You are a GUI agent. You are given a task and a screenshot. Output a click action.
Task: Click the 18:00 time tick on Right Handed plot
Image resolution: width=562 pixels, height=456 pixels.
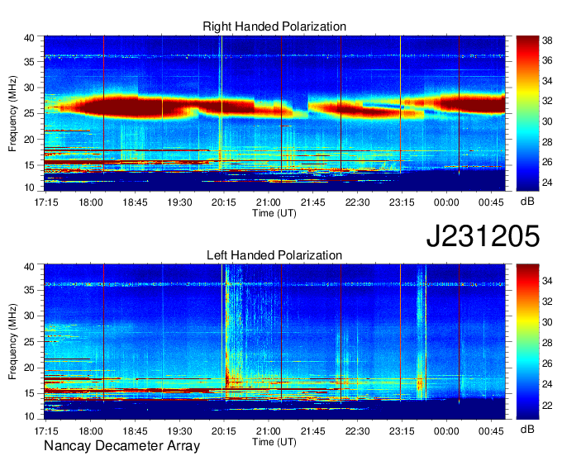[91, 202]
